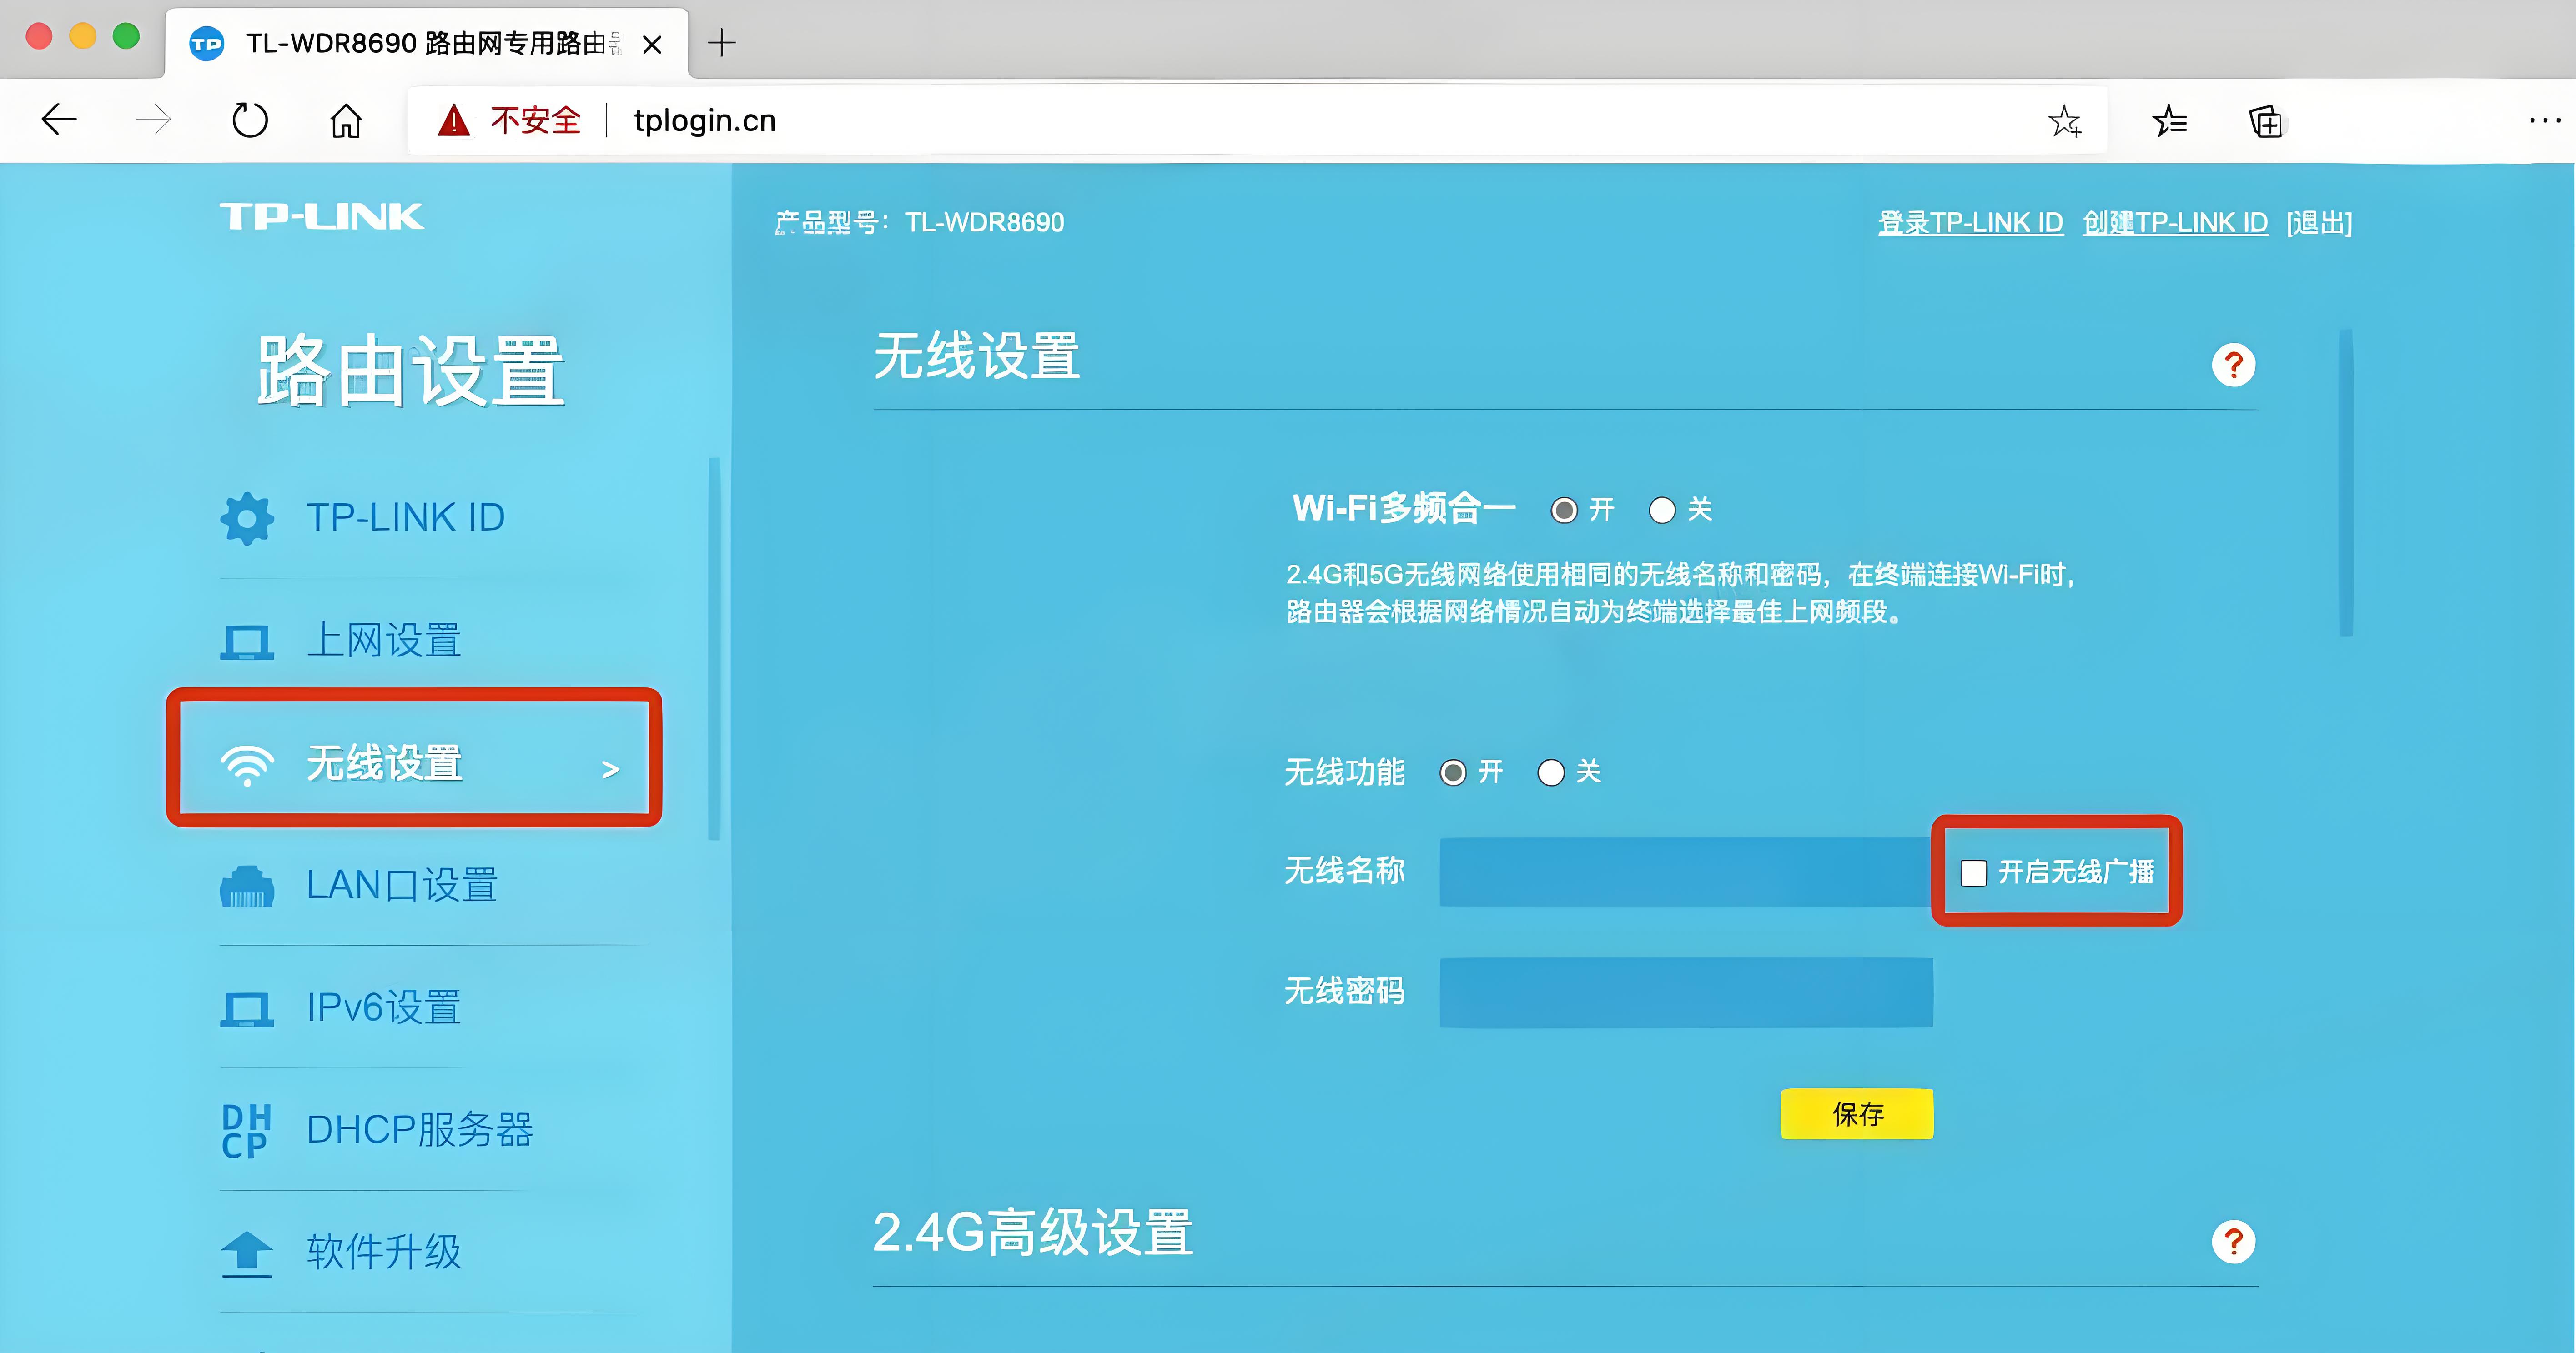Click the yellow 保存 button
This screenshot has height=1353, width=2576.
1857,1114
